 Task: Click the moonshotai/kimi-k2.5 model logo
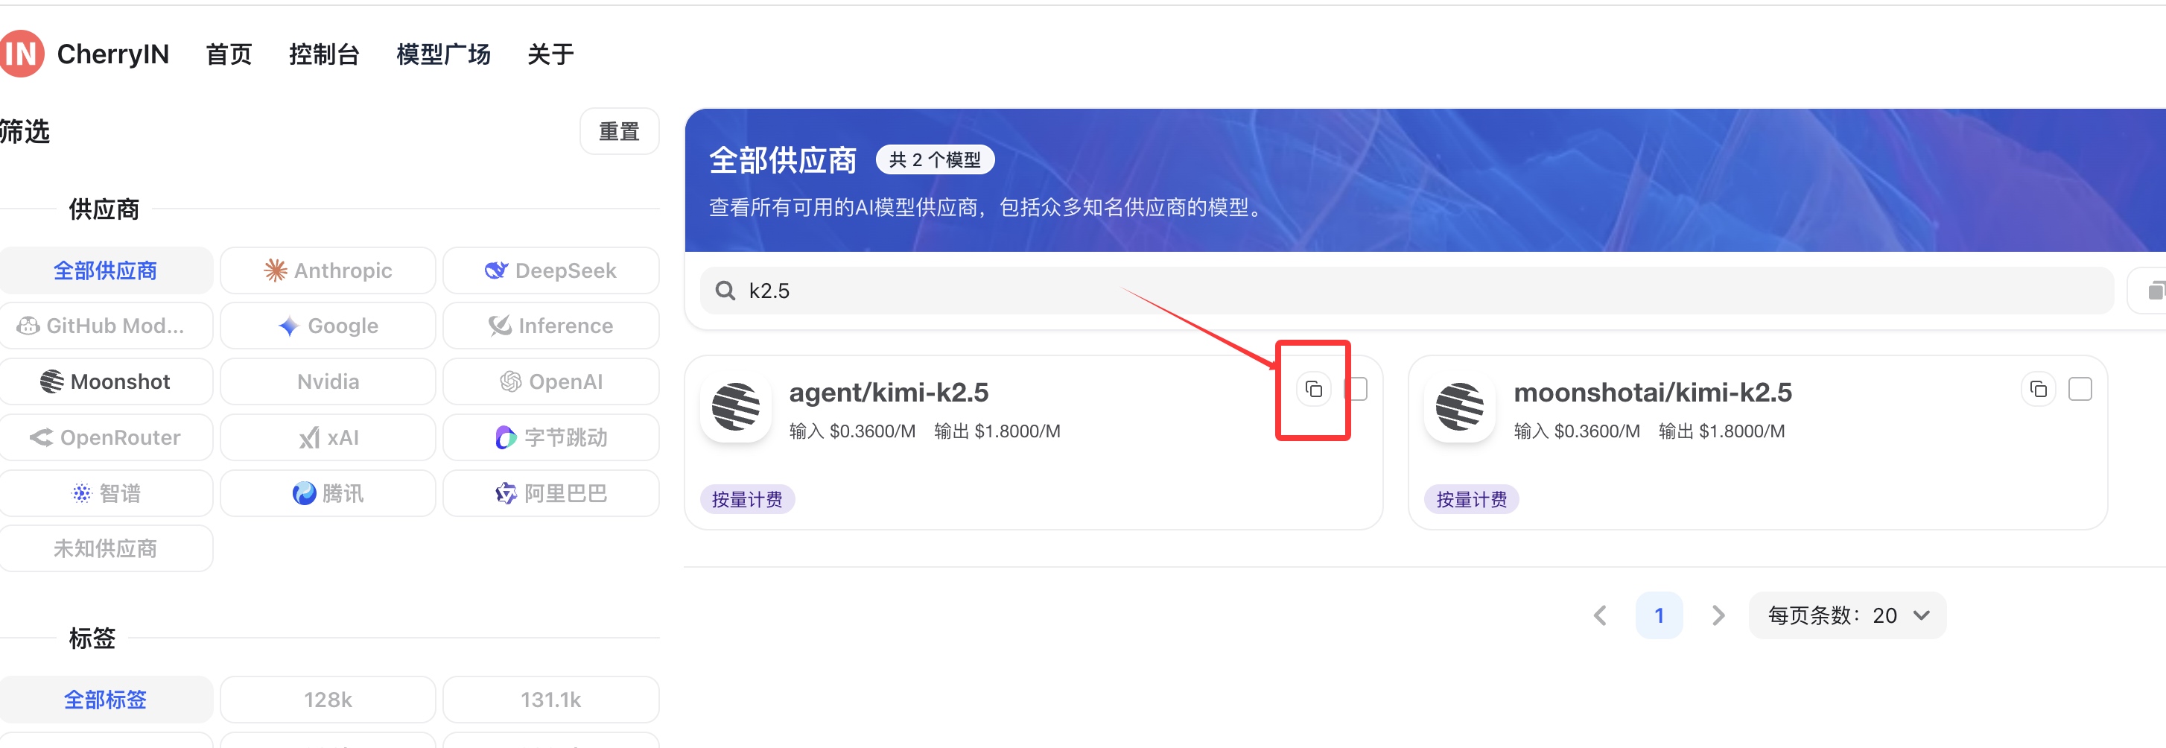pyautogui.click(x=1460, y=408)
